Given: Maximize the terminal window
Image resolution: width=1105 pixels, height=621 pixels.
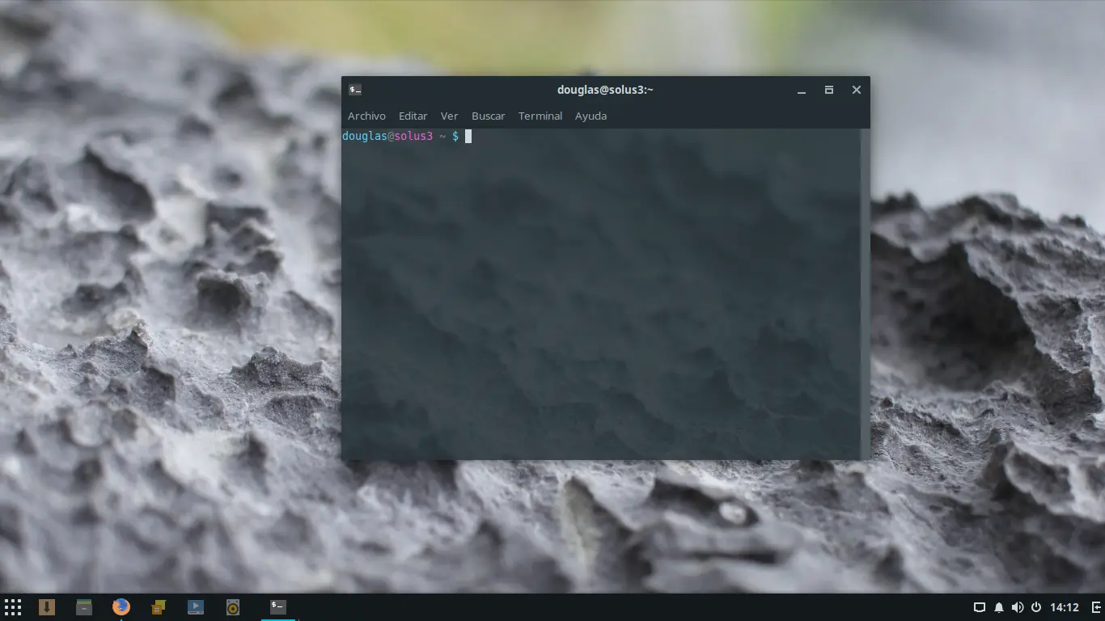Looking at the screenshot, I should pos(828,90).
